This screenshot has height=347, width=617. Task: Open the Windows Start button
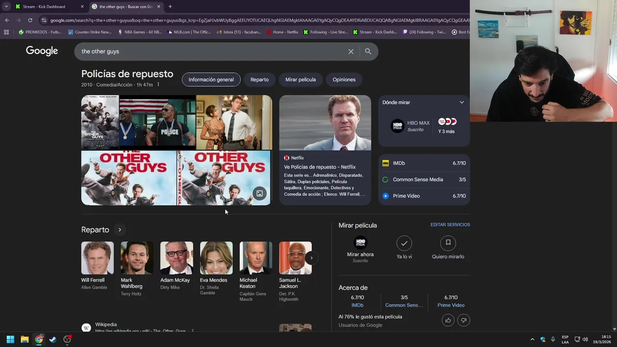(10, 339)
